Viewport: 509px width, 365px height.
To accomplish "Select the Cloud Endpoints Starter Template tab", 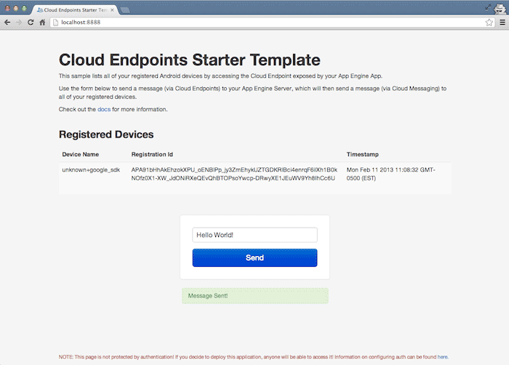I will pos(73,10).
